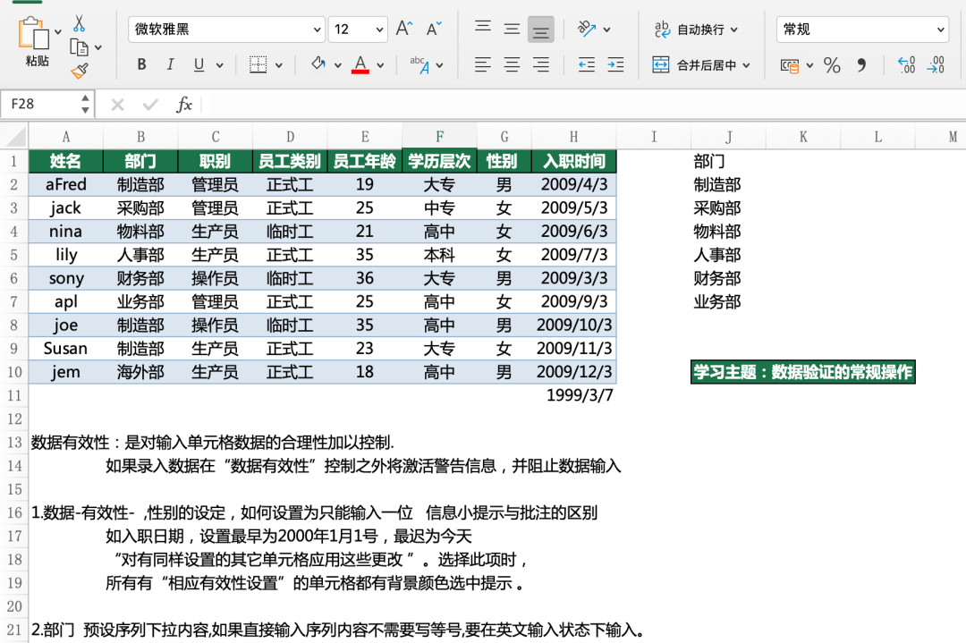Click the Cut scissors icon

coord(79,23)
